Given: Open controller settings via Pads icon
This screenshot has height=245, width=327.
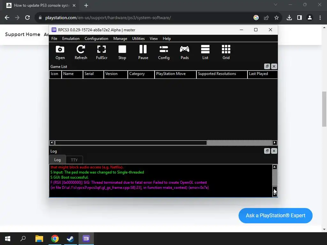Looking at the screenshot, I should [185, 53].
